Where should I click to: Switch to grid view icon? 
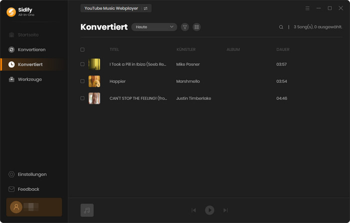coord(196,27)
